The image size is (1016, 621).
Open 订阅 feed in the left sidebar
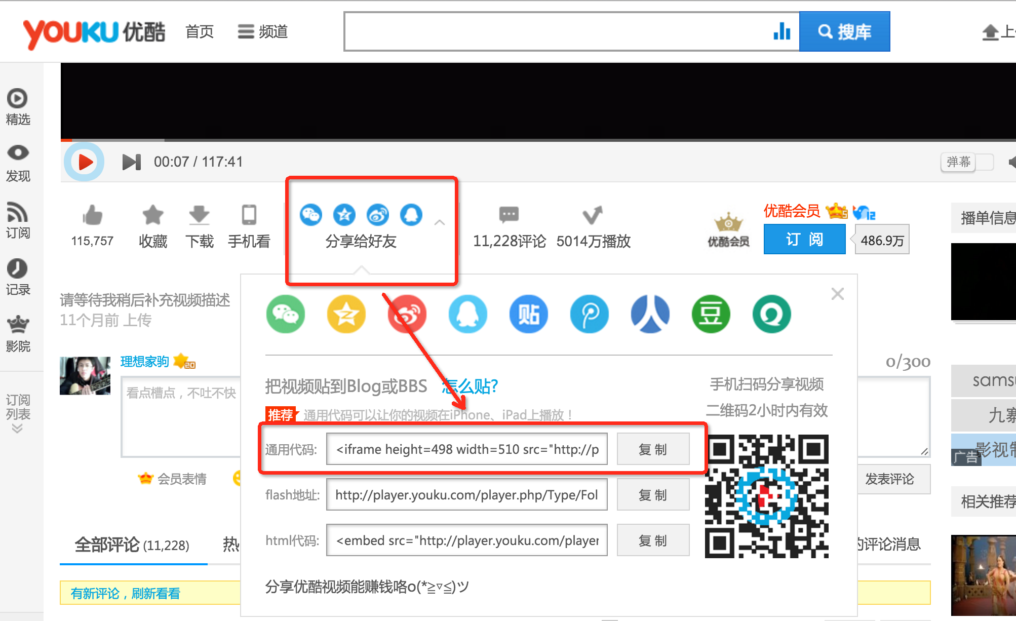tap(18, 220)
